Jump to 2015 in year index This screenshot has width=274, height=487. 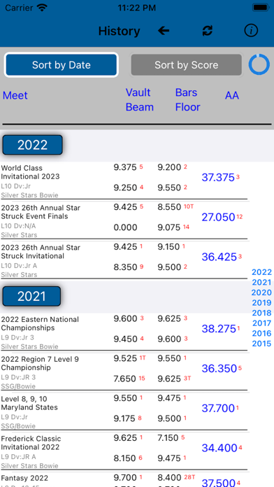point(261,344)
